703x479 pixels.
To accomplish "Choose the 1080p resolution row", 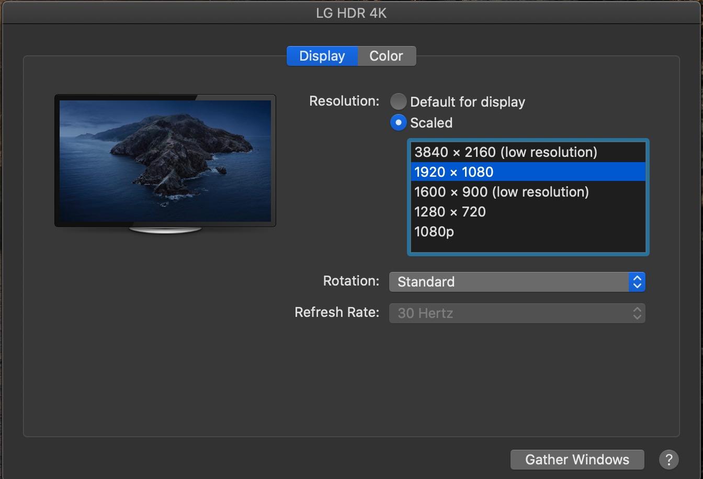I will click(528, 232).
